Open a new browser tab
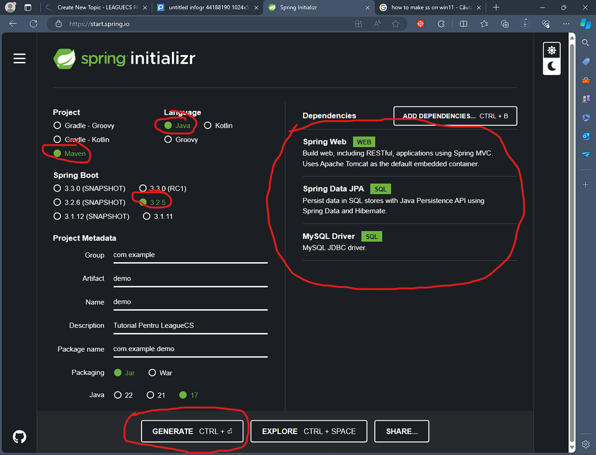Screen dimensions: 596x455 tap(496, 7)
